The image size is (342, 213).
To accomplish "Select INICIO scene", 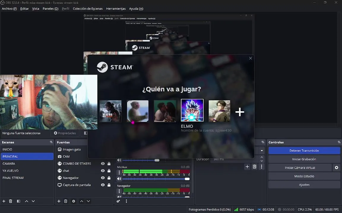I will [x=27, y=149].
